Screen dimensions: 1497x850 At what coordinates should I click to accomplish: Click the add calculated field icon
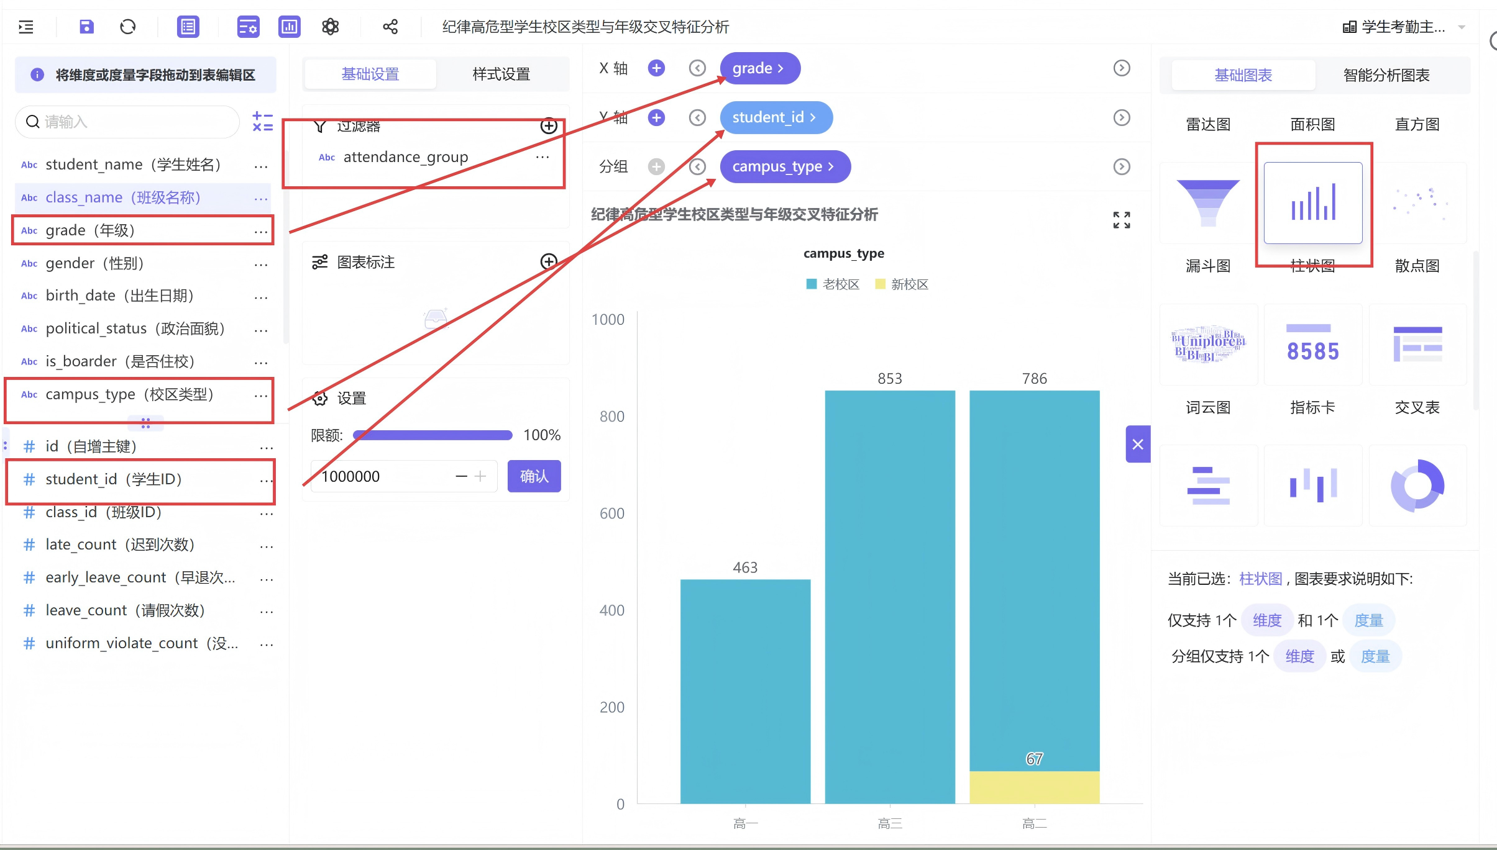coord(262,122)
